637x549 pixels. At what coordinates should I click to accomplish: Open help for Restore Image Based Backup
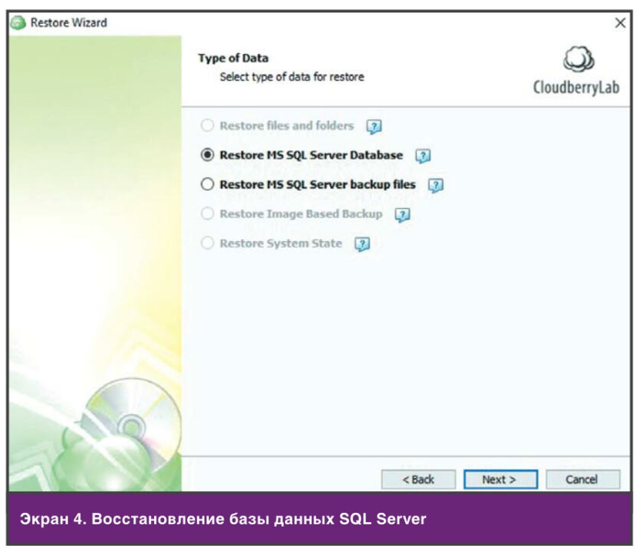pyautogui.click(x=403, y=215)
